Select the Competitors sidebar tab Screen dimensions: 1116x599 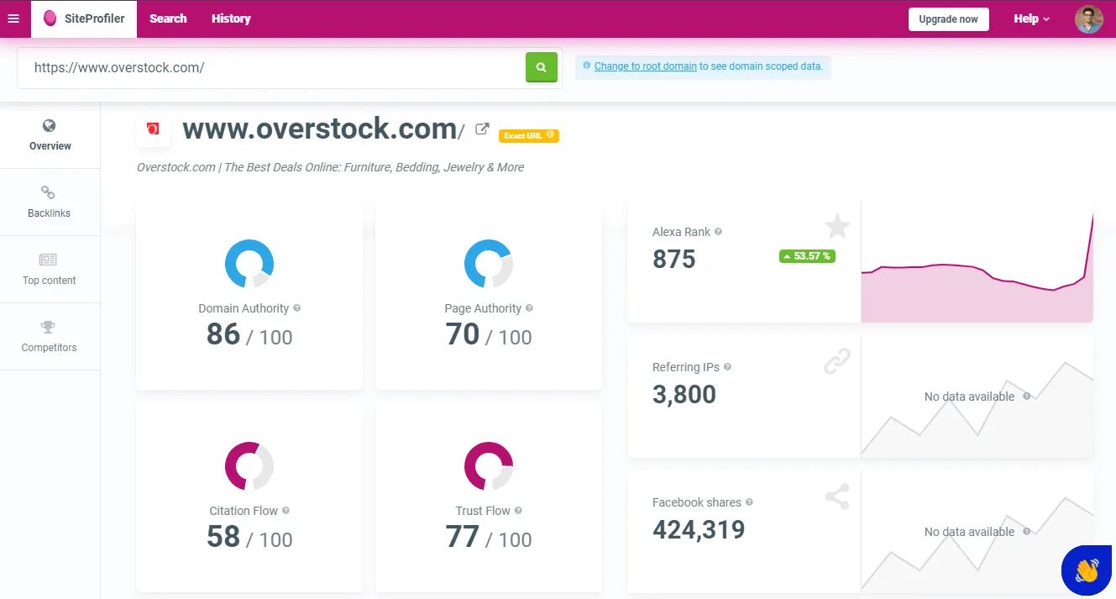[x=50, y=336]
